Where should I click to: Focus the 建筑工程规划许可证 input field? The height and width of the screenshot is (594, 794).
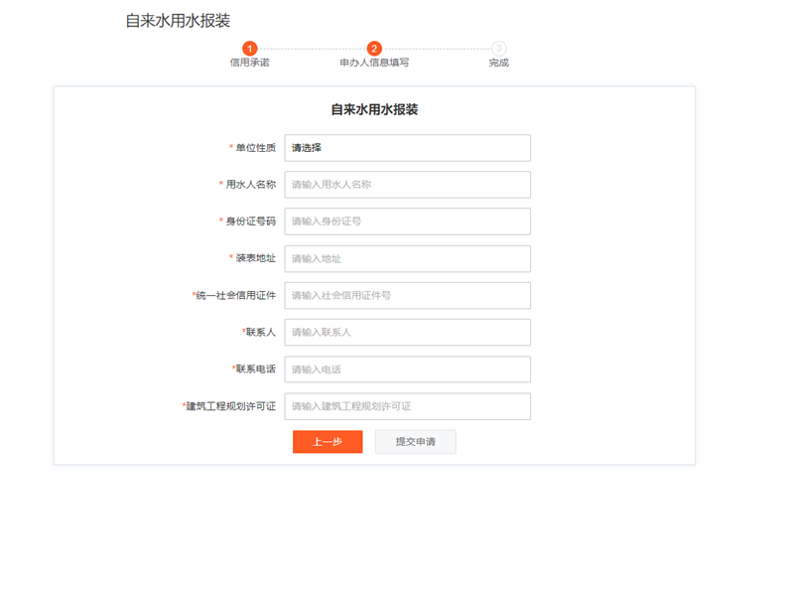[x=407, y=406]
